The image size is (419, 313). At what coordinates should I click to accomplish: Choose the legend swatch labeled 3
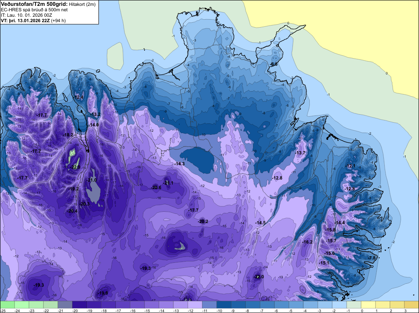411,305
